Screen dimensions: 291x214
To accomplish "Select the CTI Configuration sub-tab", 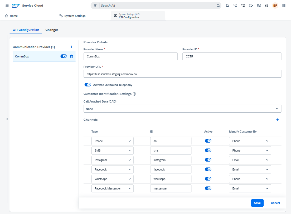I will pos(26,30).
